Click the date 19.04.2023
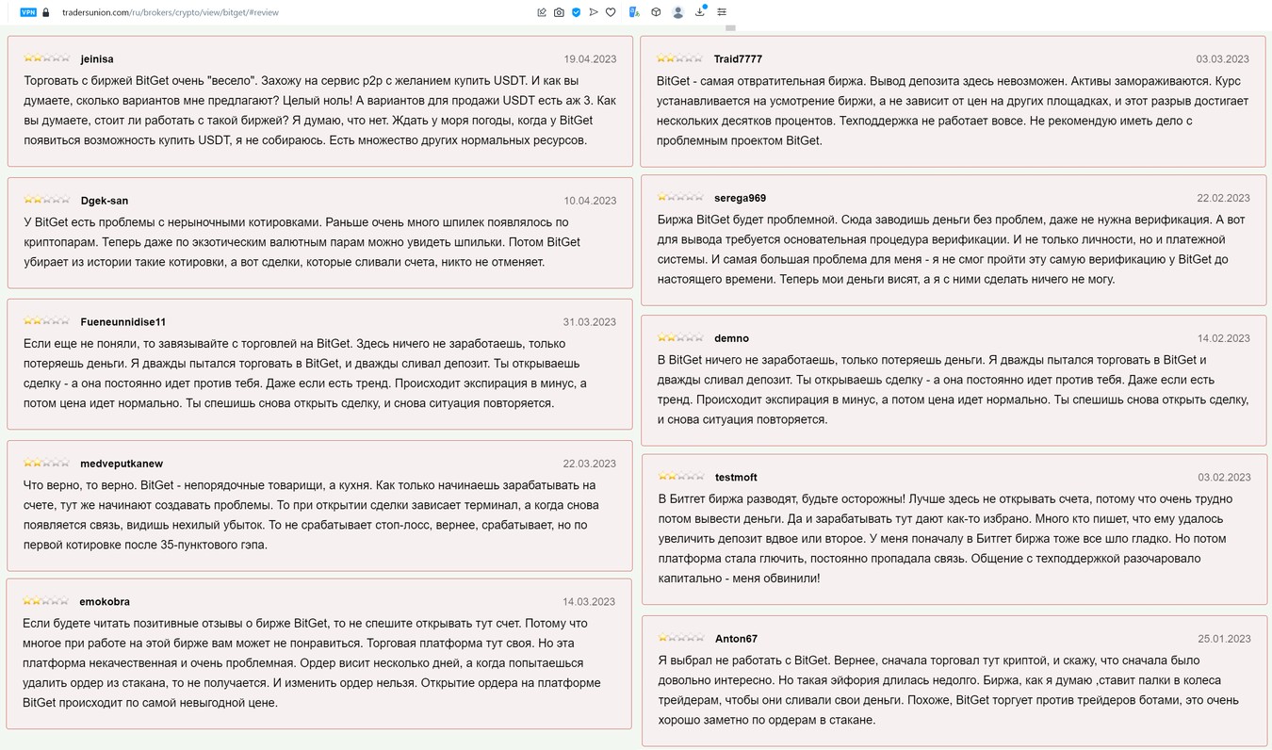The image size is (1272, 750). [590, 59]
